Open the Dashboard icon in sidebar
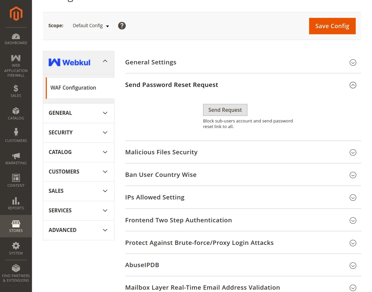Viewport: 372px width, 292px height. point(16,36)
